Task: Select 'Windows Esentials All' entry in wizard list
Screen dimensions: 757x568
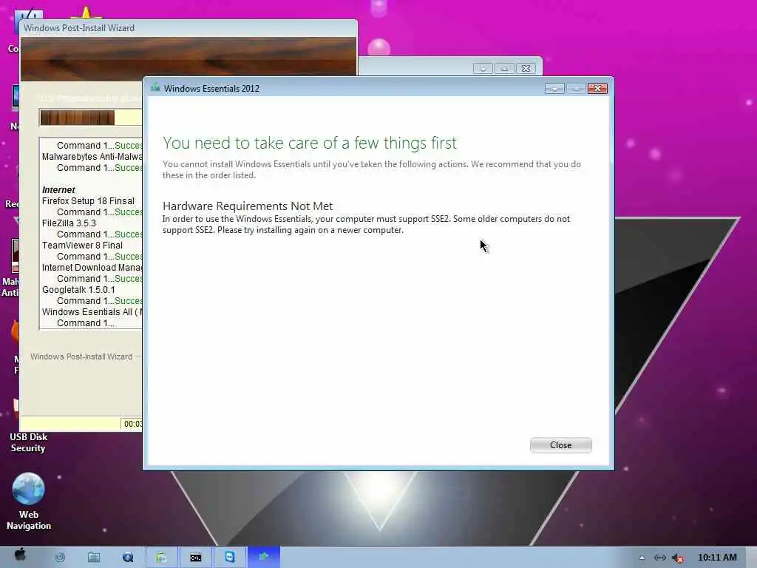Action: pos(92,312)
